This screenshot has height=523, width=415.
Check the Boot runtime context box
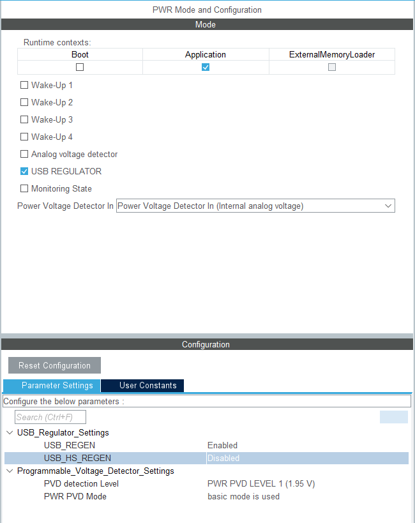[x=80, y=67]
